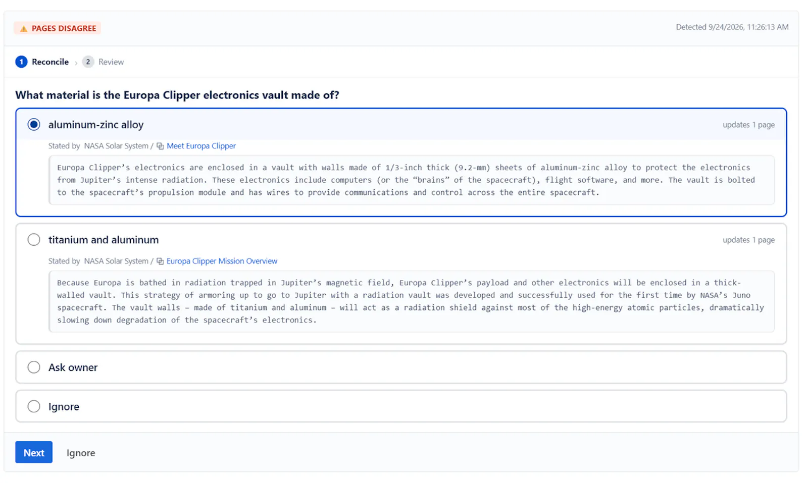Click 'Stated by NASA Solar System' under aluminum-zinc
This screenshot has height=483, width=808.
coord(98,146)
